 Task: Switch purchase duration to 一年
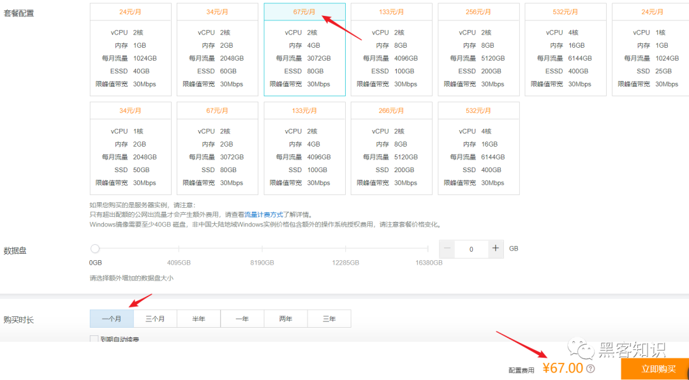[x=242, y=319]
